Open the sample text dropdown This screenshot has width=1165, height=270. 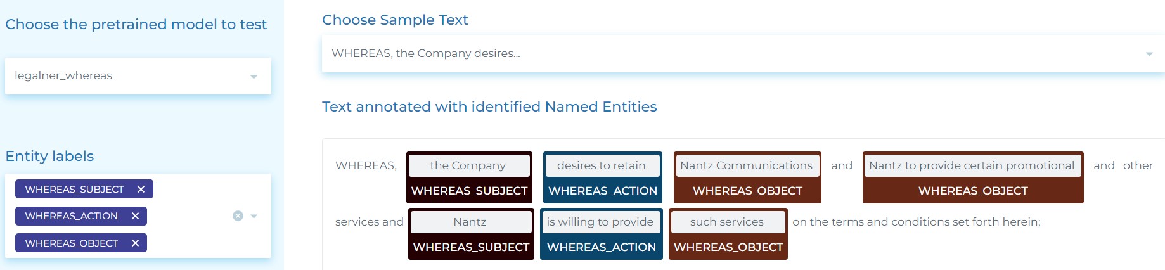(743, 54)
